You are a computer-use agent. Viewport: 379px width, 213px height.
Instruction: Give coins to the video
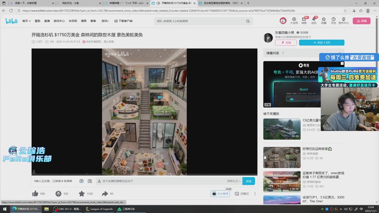58,194
